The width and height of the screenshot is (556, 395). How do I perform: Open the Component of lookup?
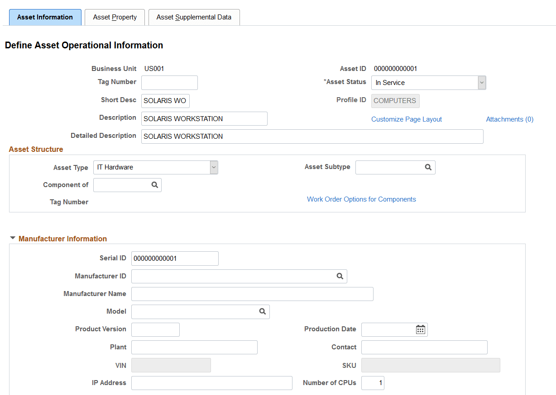pos(154,185)
